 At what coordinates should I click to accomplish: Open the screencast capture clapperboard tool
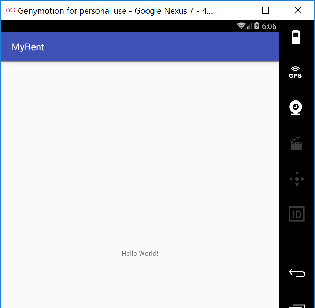(296, 143)
